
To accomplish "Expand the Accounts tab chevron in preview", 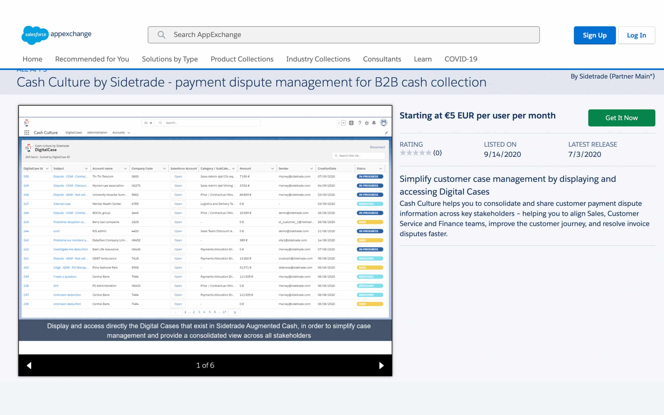I will pyautogui.click(x=129, y=133).
